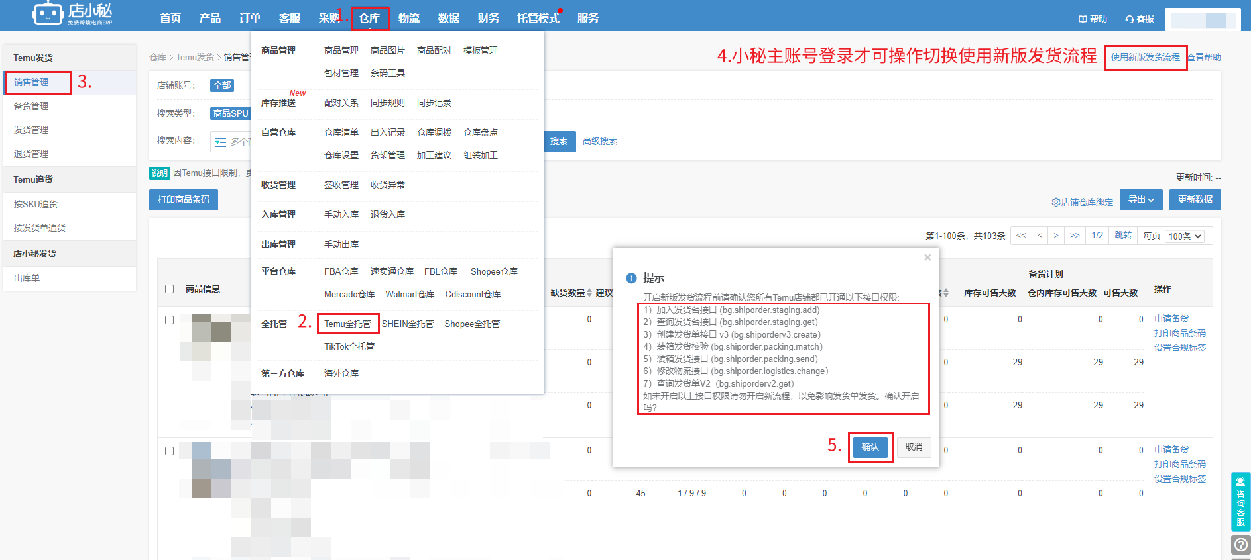Viewport: 1251px width, 560px height.
Task: Click the question mark help icon bottom right
Action: click(x=1240, y=545)
